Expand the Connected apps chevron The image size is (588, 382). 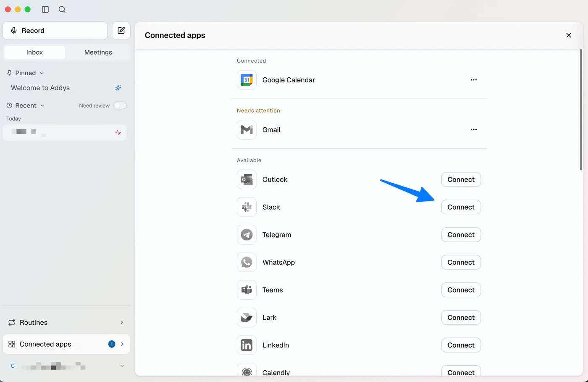tap(122, 344)
